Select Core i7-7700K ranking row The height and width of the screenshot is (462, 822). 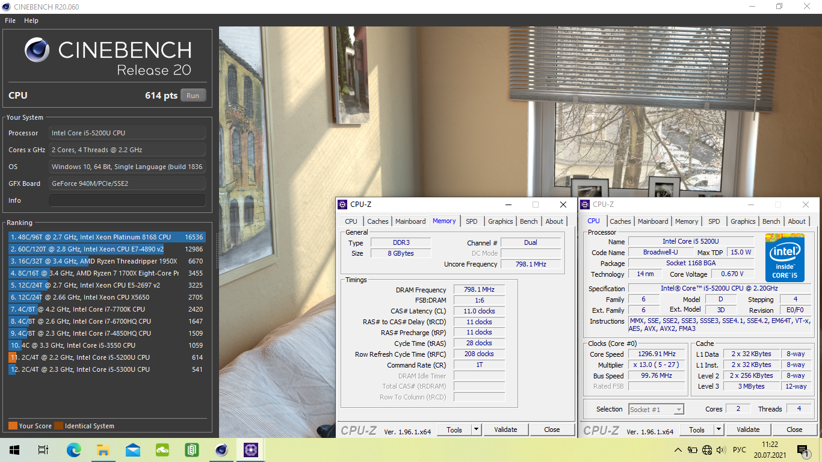(x=107, y=309)
